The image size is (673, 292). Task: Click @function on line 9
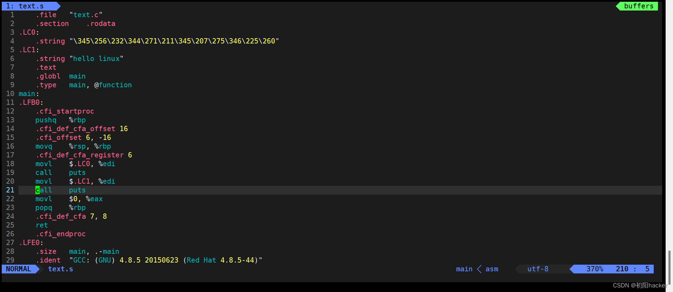[x=113, y=85]
